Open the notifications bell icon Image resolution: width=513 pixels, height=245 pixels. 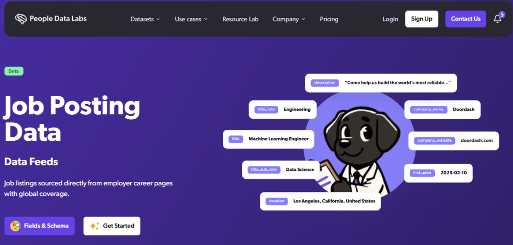point(497,20)
